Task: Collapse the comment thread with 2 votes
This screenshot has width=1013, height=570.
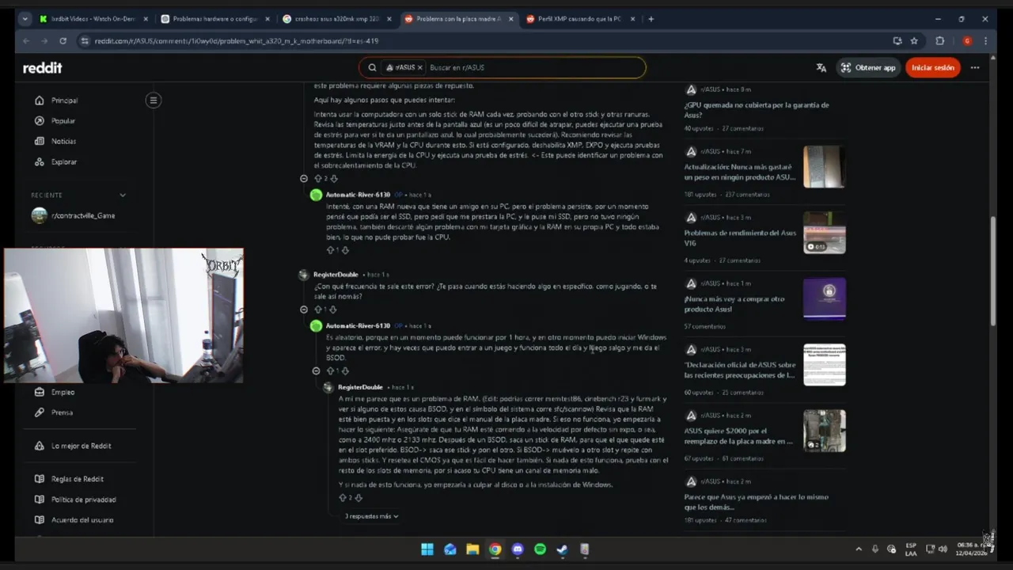Action: [304, 179]
